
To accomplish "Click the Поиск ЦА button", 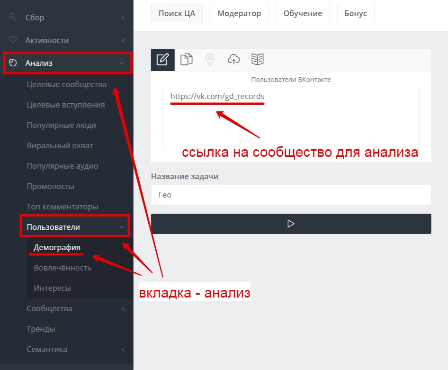I will point(177,13).
